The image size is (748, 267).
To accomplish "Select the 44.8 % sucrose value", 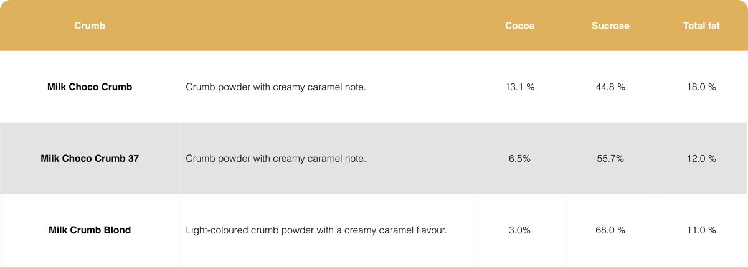I will point(610,87).
